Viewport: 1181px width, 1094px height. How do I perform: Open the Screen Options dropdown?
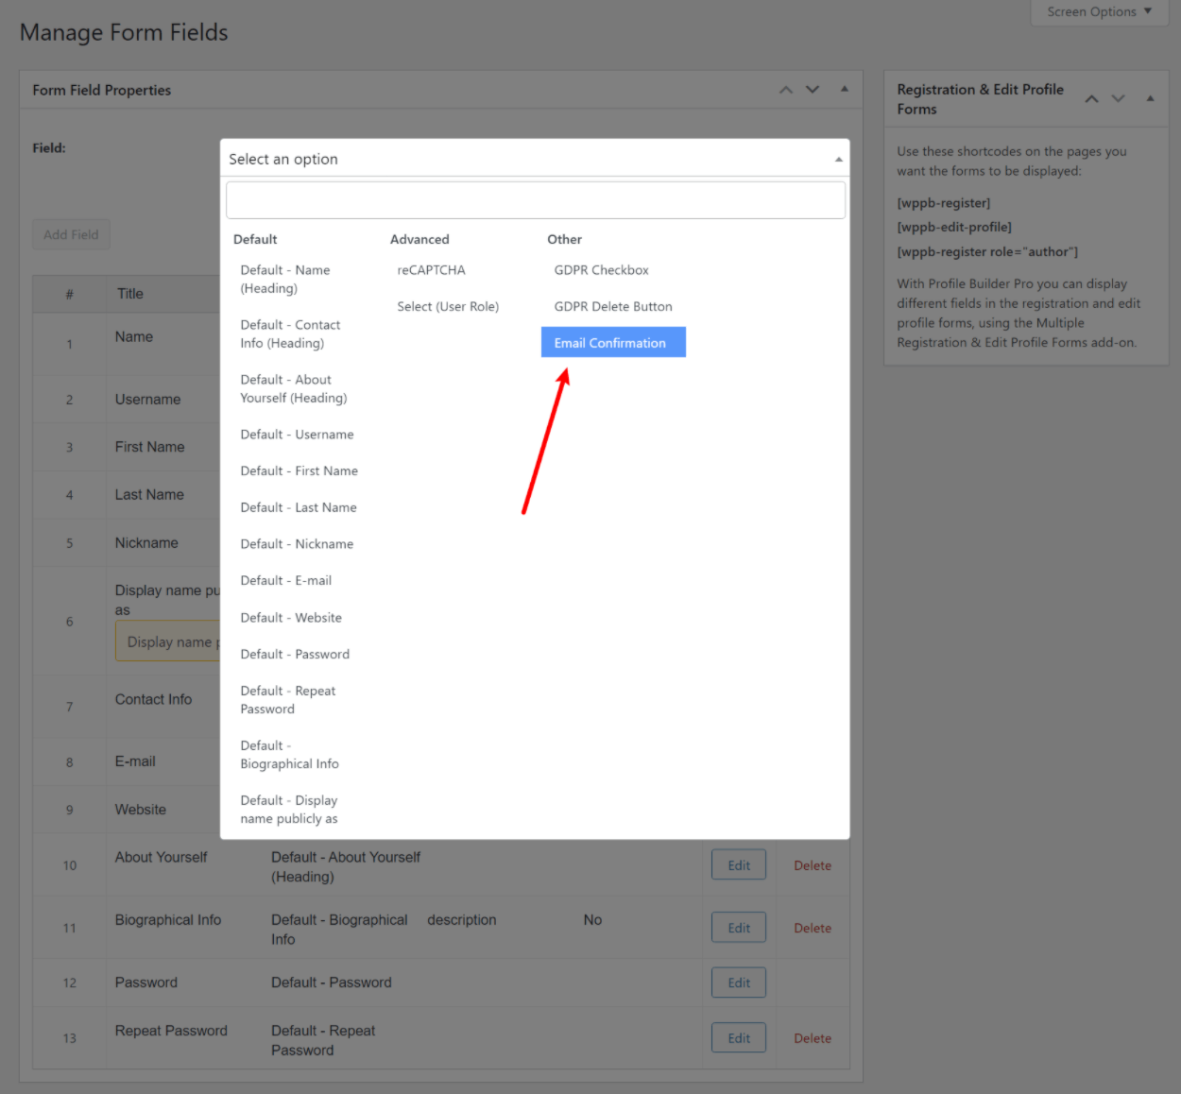[1099, 11]
